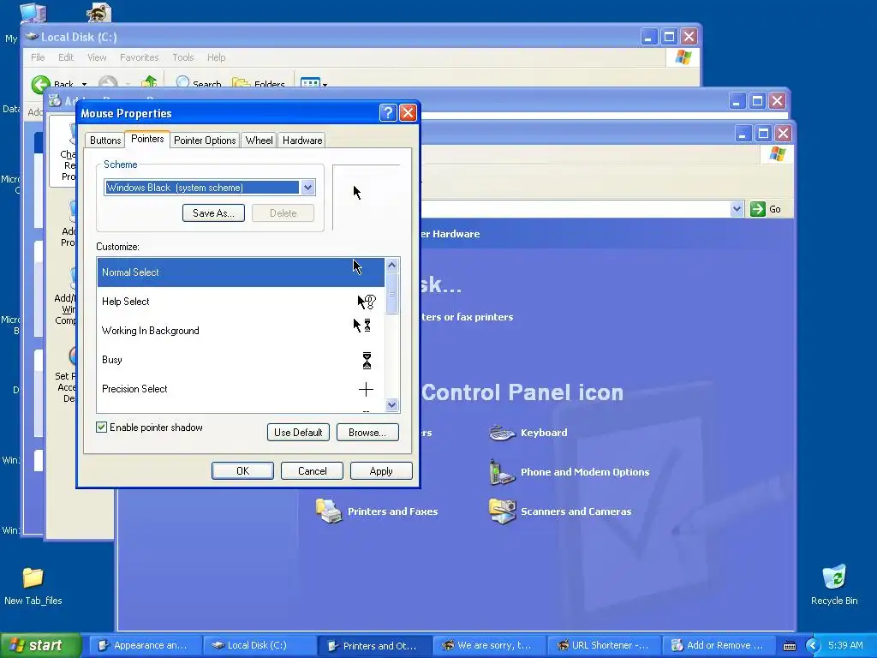Screen dimensions: 877x658
Task: Expand the Scheme dropdown list
Action: [307, 188]
